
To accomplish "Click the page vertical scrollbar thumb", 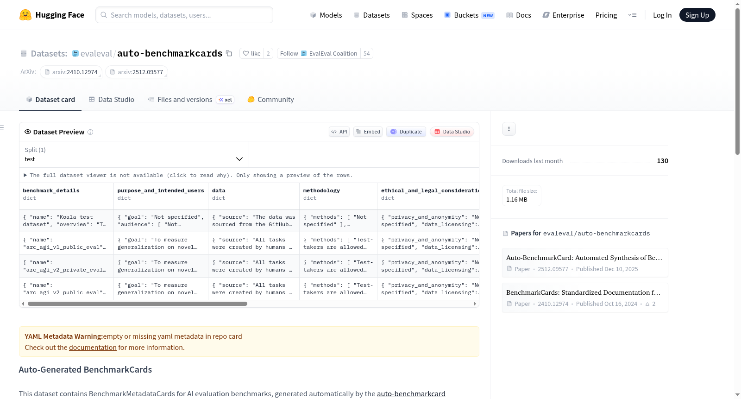I will coord(737,81).
